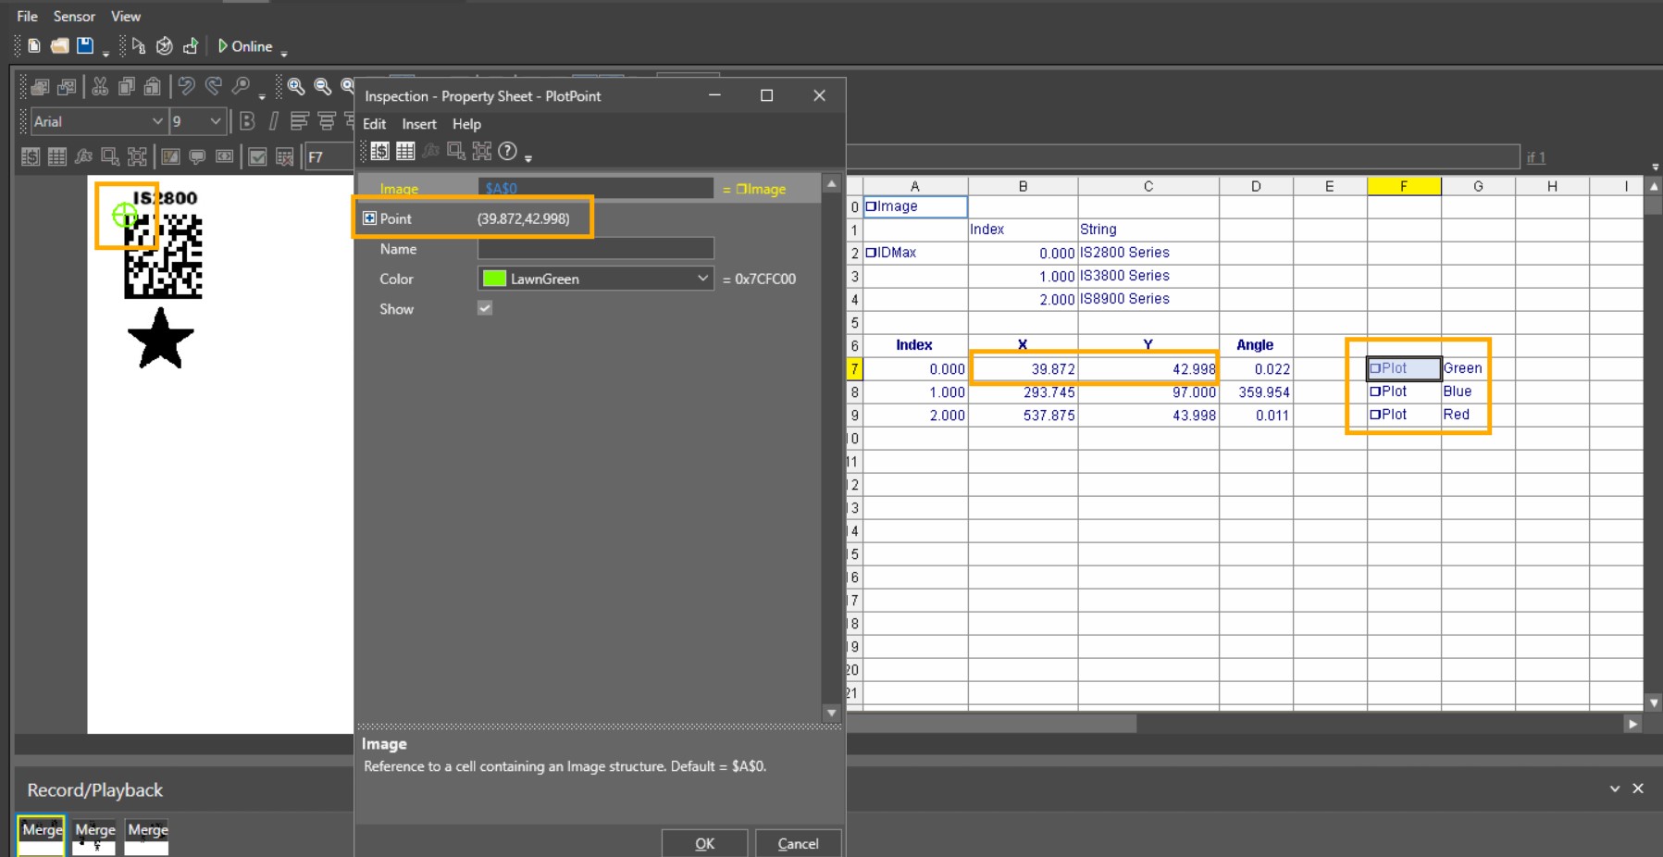Viewport: 1663px width, 857px height.
Task: Open the Help icon in the PlotPoint property sheet
Action: 507,151
